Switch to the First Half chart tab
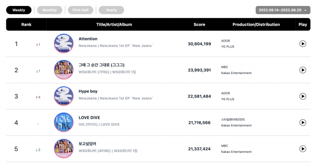 click(80, 10)
